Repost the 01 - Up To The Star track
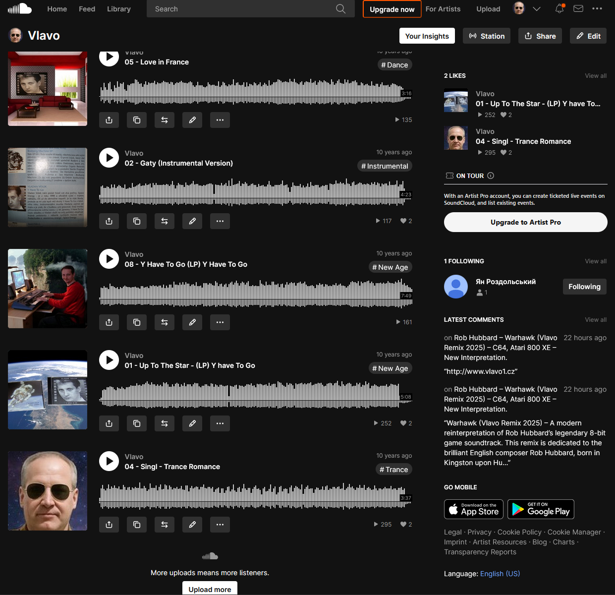 (165, 423)
